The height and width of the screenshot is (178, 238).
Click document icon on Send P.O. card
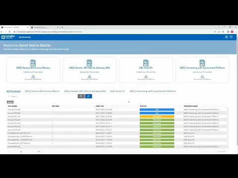146,63
